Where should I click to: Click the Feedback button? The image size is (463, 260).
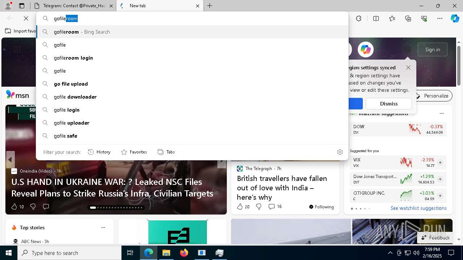(x=435, y=238)
